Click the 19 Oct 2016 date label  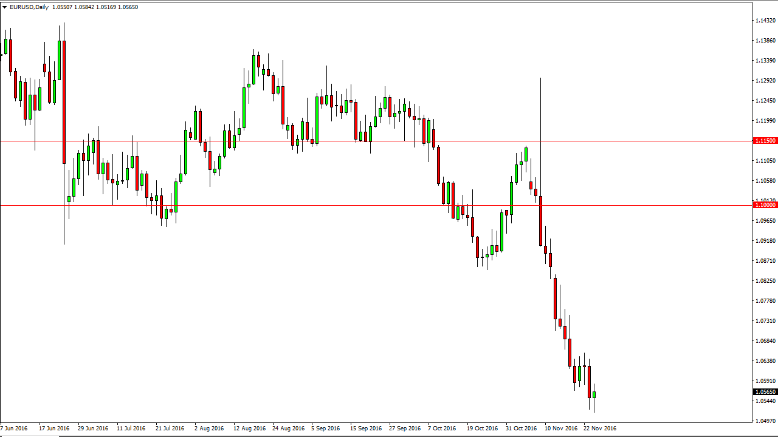coord(483,429)
